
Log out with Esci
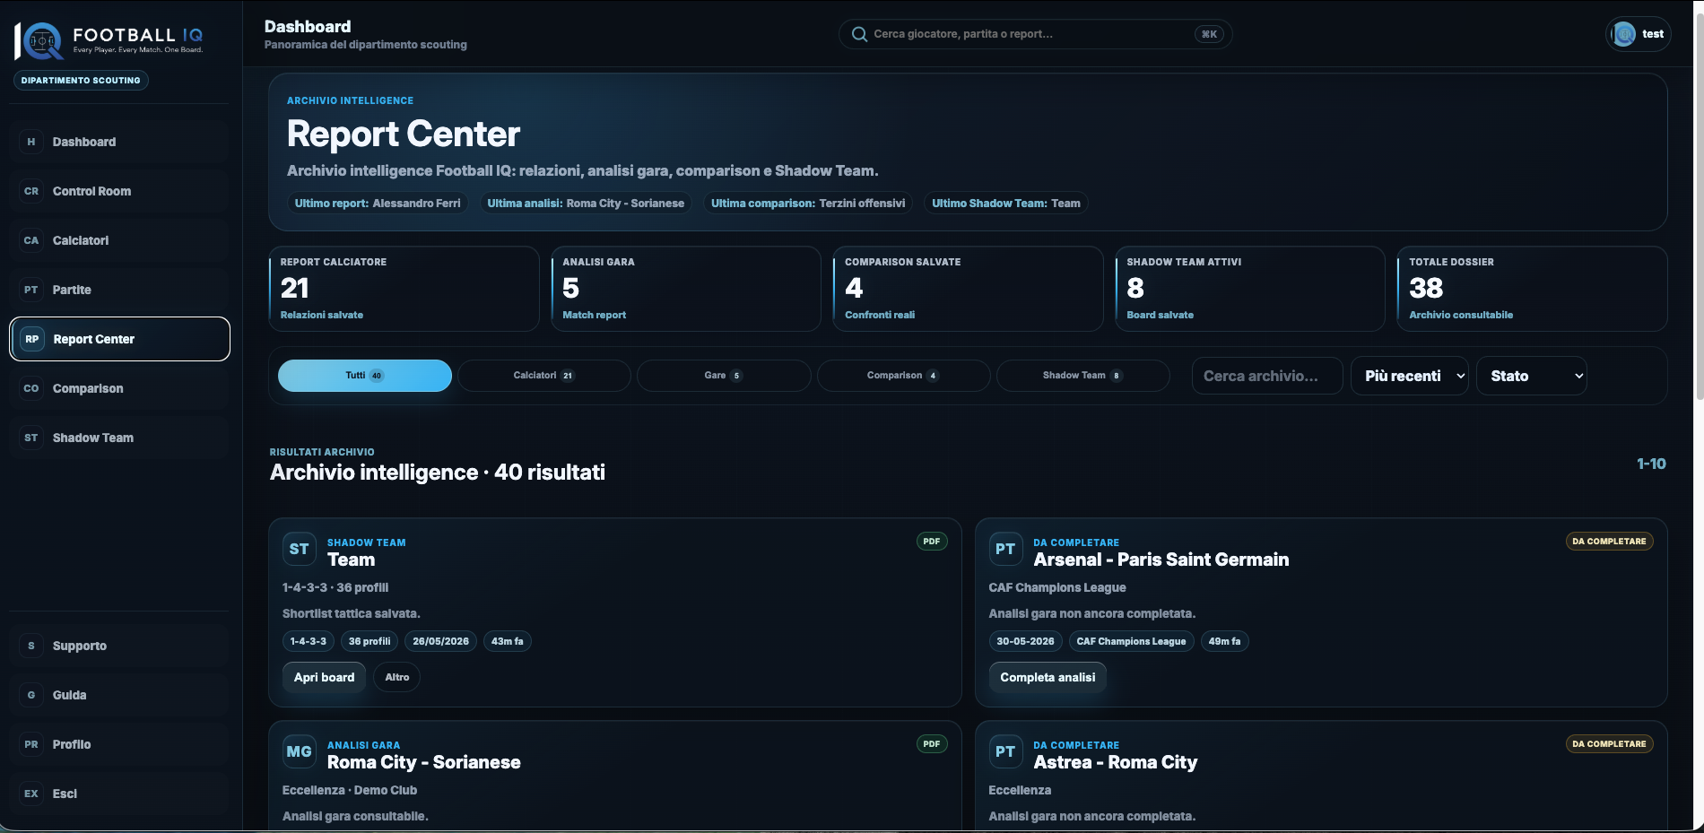tap(119, 794)
